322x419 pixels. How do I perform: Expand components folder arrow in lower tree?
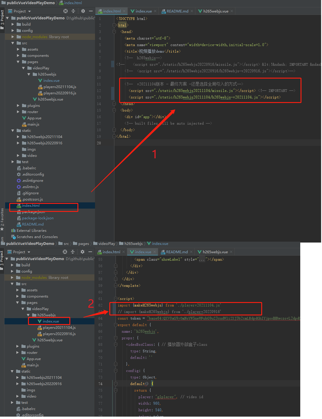[18, 296]
